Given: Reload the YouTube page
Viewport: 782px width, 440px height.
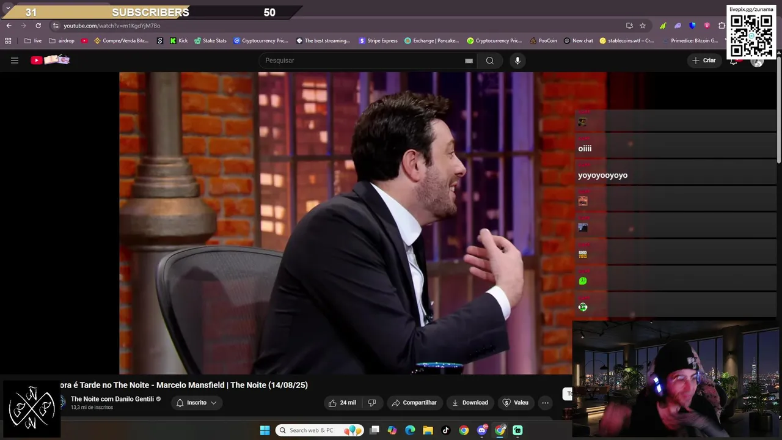Looking at the screenshot, I should [38, 26].
